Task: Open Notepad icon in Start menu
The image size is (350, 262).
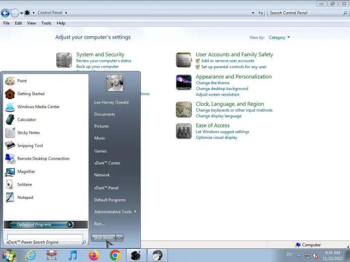Action: coord(10,198)
